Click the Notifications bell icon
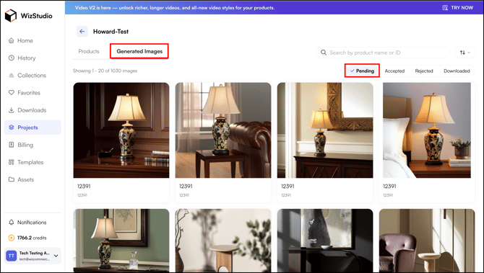Image resolution: width=484 pixels, height=273 pixels. tap(12, 222)
